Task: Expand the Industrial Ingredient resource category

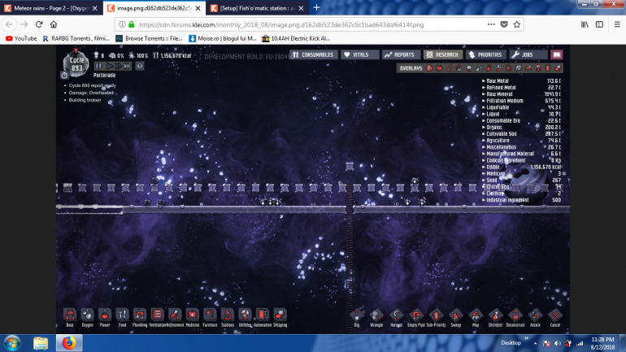Action: [522, 200]
